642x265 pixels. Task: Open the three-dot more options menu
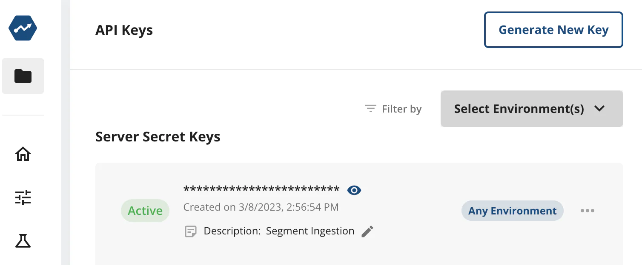click(x=588, y=211)
